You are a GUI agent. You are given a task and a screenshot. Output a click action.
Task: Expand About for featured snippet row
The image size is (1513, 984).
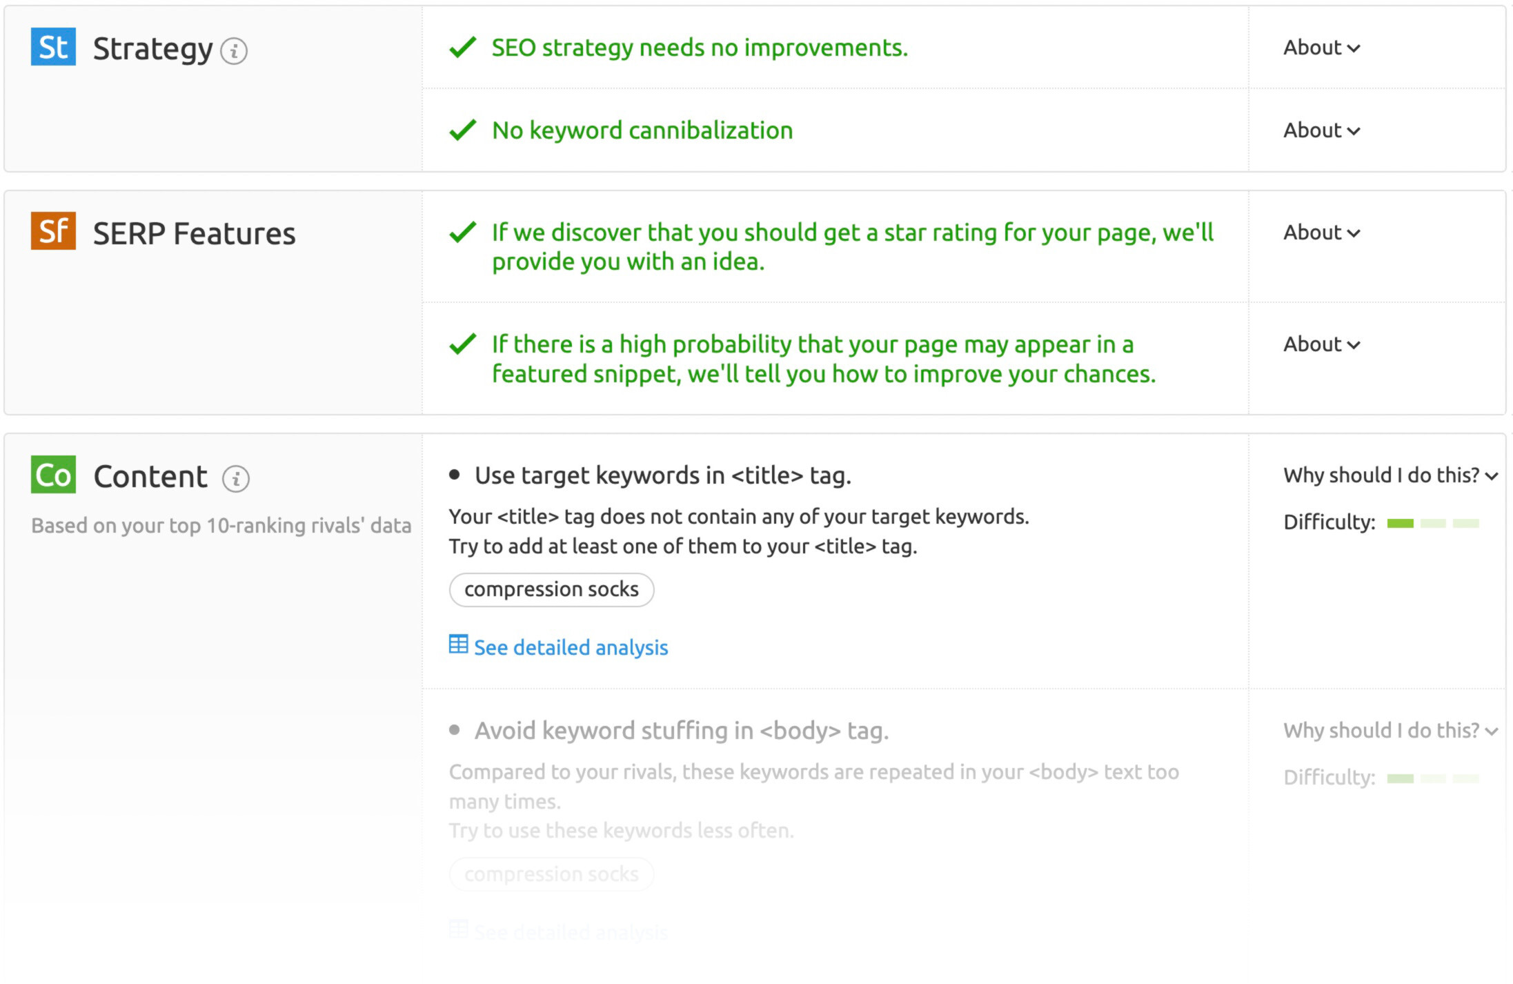1321,344
